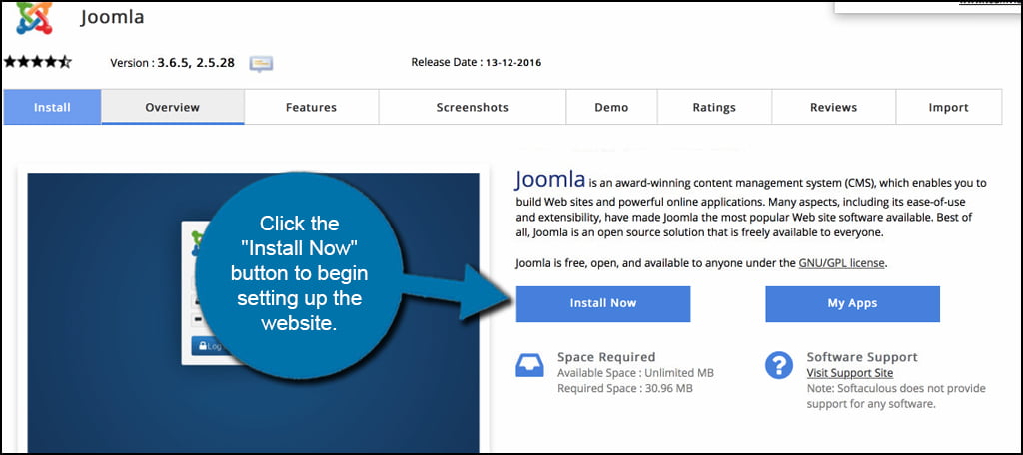The width and height of the screenshot is (1023, 455).
Task: Click the Required Space 30.96 MB text
Action: pyautogui.click(x=625, y=389)
